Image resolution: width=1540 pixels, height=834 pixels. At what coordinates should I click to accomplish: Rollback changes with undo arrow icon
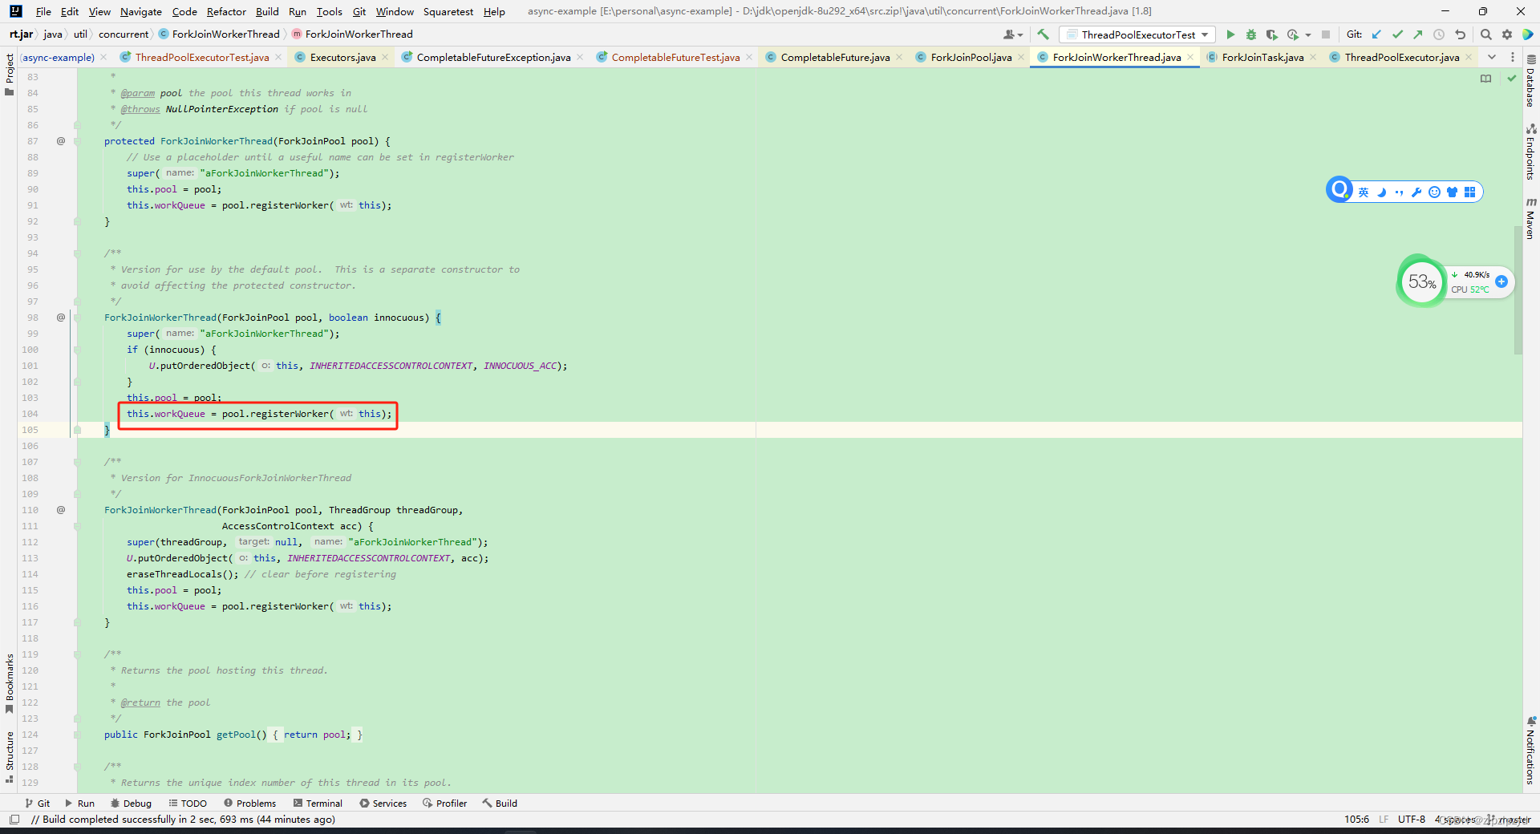tap(1460, 34)
